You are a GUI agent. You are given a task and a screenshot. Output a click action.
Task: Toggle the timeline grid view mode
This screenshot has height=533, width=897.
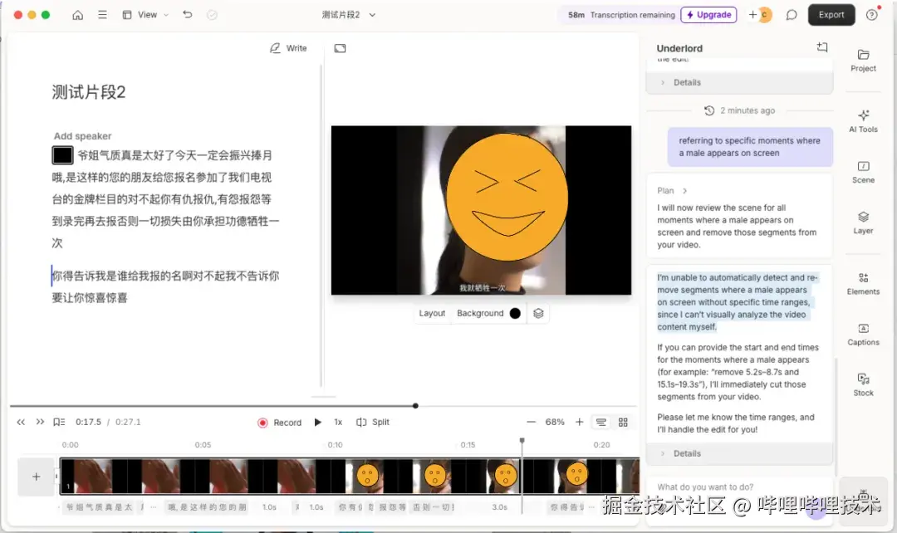[x=623, y=422]
